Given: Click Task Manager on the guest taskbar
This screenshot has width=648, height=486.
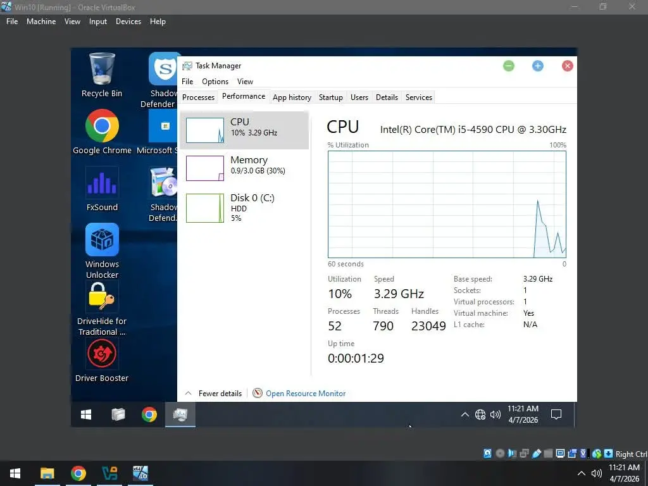Looking at the screenshot, I should click(180, 414).
